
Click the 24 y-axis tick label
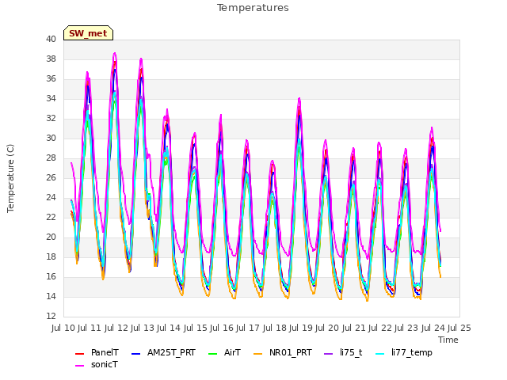[51, 197]
